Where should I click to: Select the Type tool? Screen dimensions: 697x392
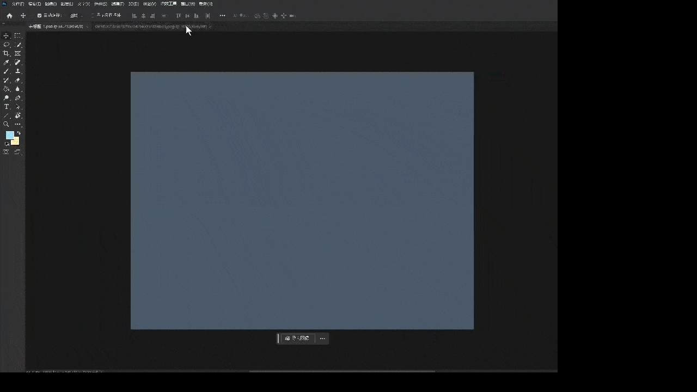coord(7,107)
